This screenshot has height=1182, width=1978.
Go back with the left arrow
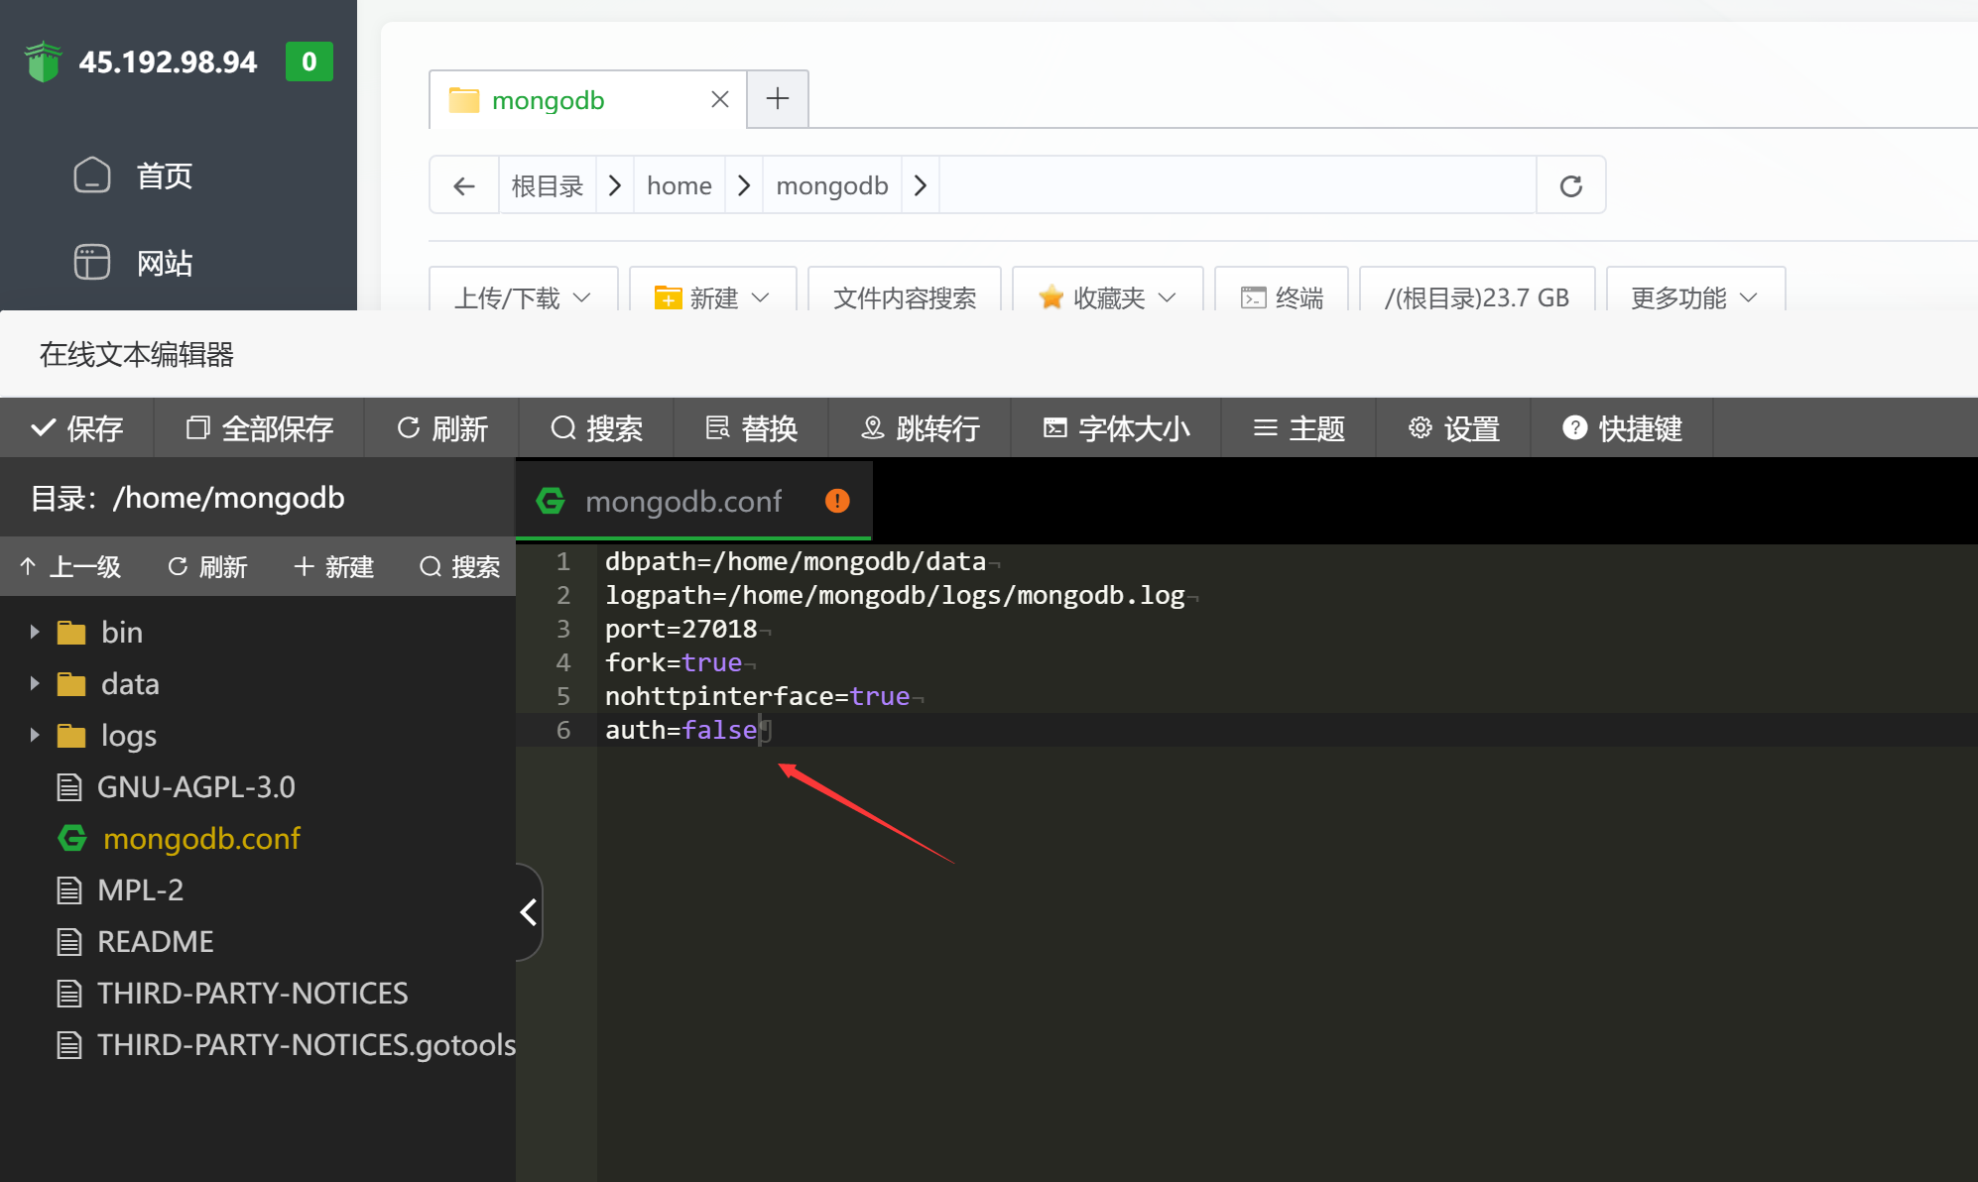coord(464,185)
